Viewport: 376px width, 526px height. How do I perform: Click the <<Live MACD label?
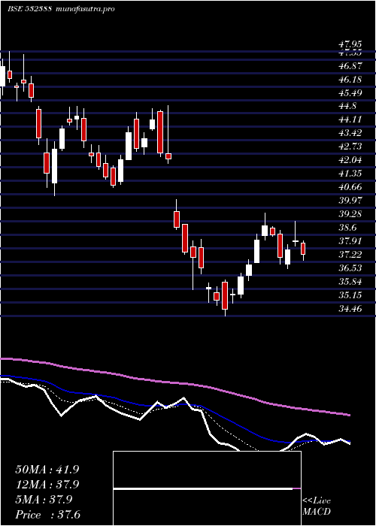317,506
